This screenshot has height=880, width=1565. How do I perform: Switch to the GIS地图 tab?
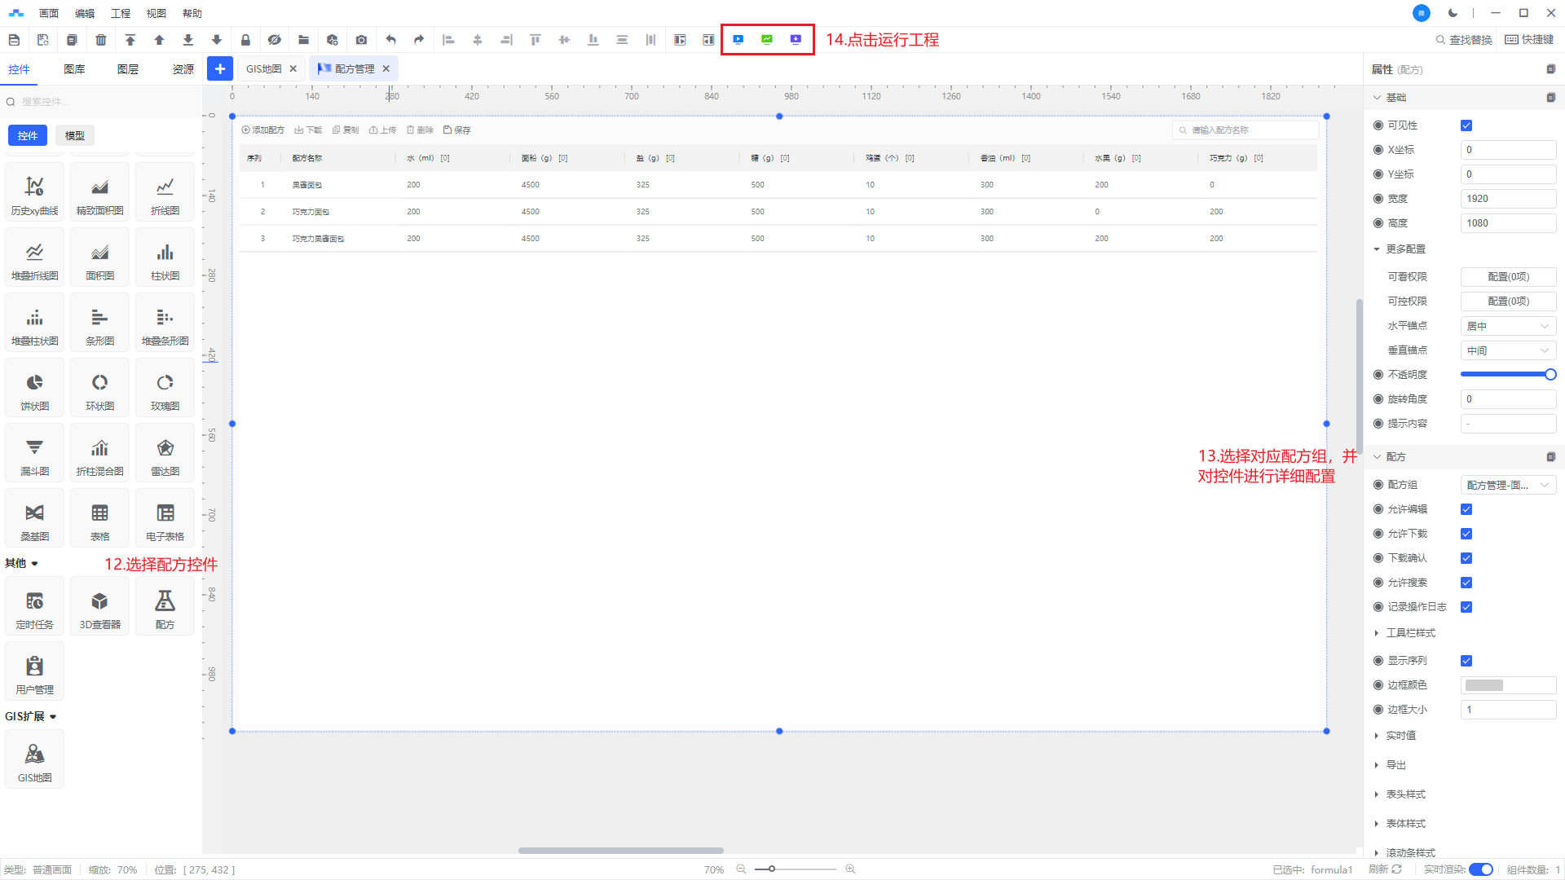point(264,69)
